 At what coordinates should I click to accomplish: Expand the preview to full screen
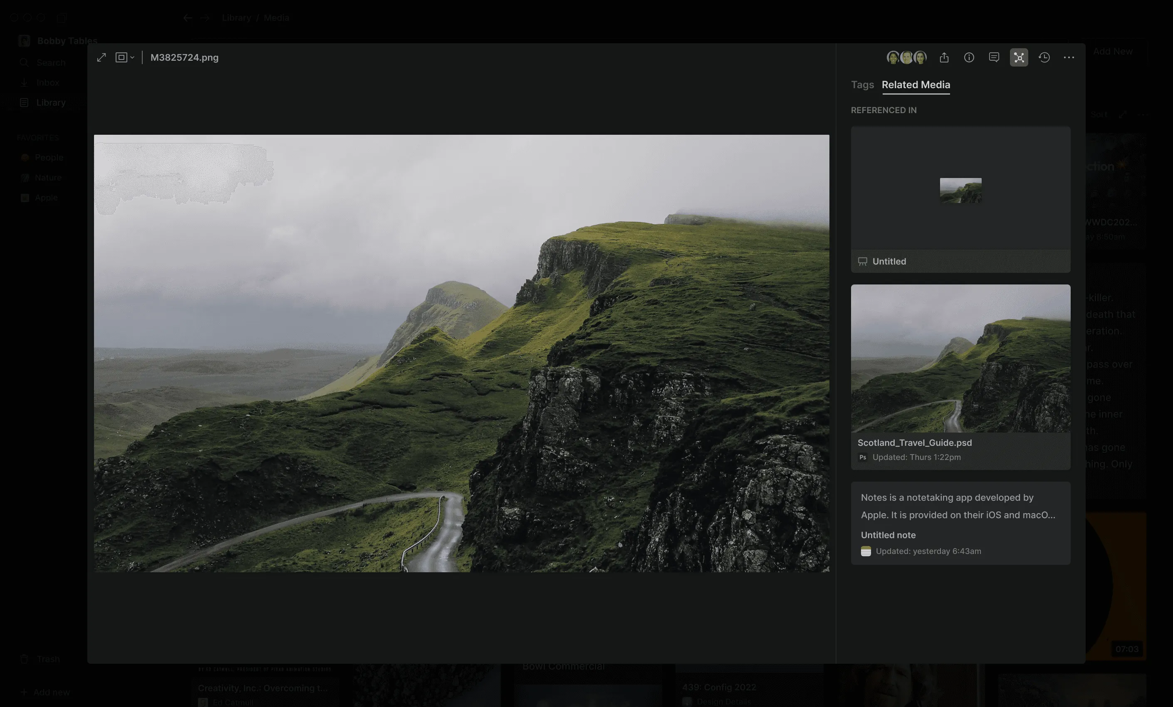click(x=101, y=58)
